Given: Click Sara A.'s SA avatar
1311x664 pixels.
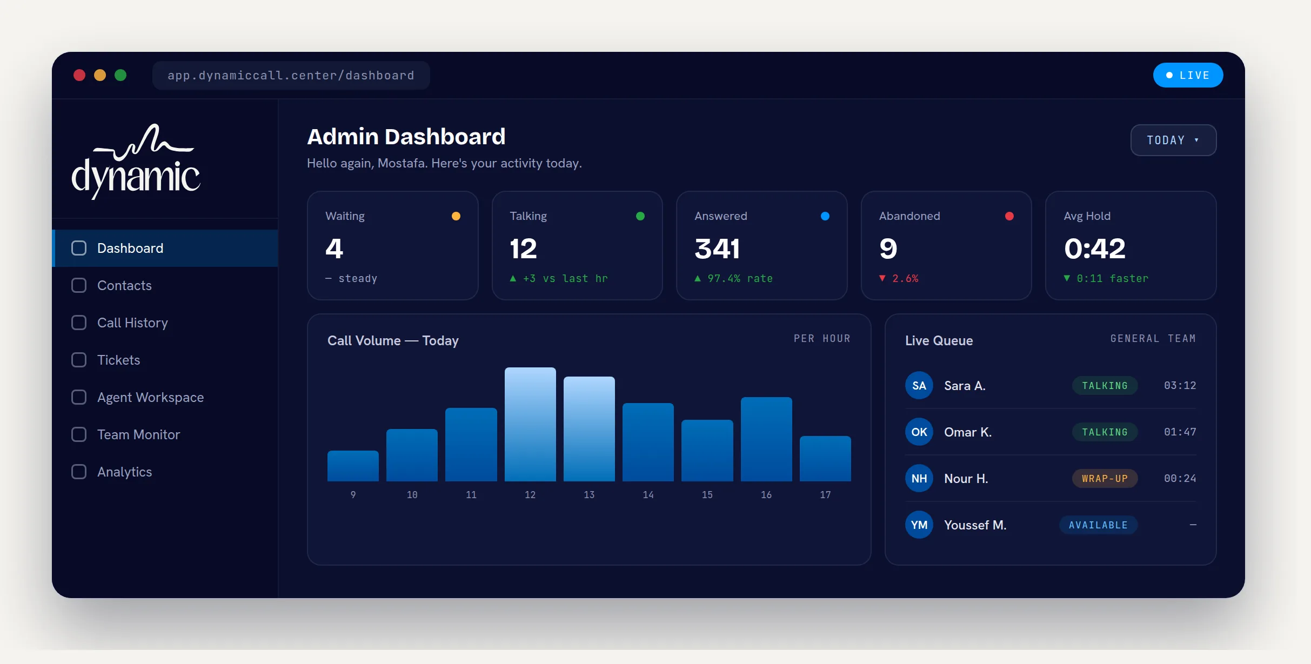Looking at the screenshot, I should pos(919,385).
